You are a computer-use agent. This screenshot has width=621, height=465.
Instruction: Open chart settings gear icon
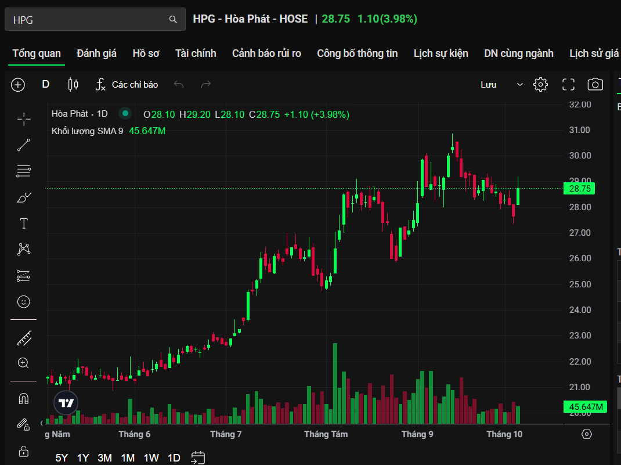[540, 85]
